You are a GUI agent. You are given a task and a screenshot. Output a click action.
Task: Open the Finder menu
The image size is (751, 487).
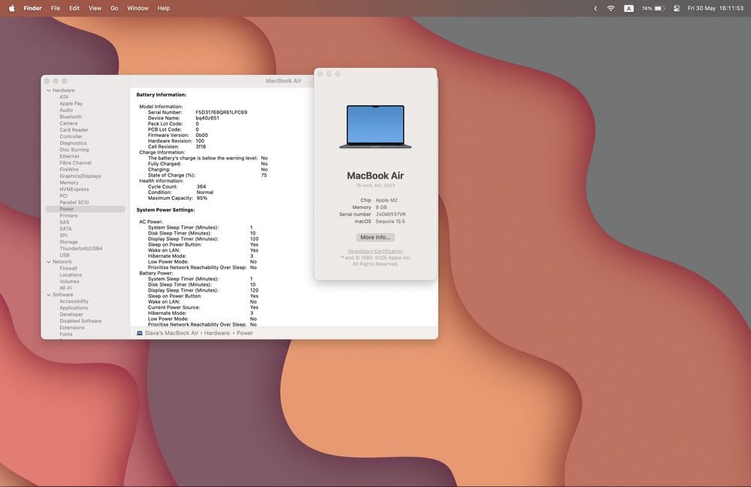pos(32,8)
